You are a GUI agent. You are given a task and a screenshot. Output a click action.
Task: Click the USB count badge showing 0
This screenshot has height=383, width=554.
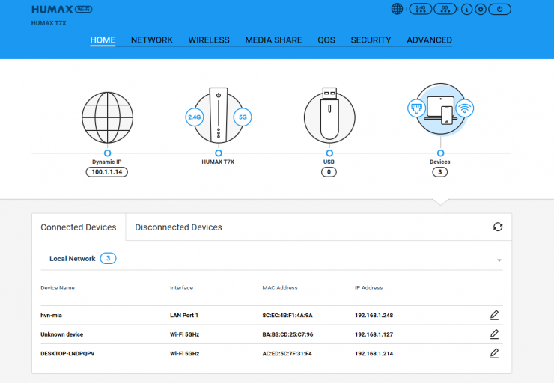pos(329,172)
